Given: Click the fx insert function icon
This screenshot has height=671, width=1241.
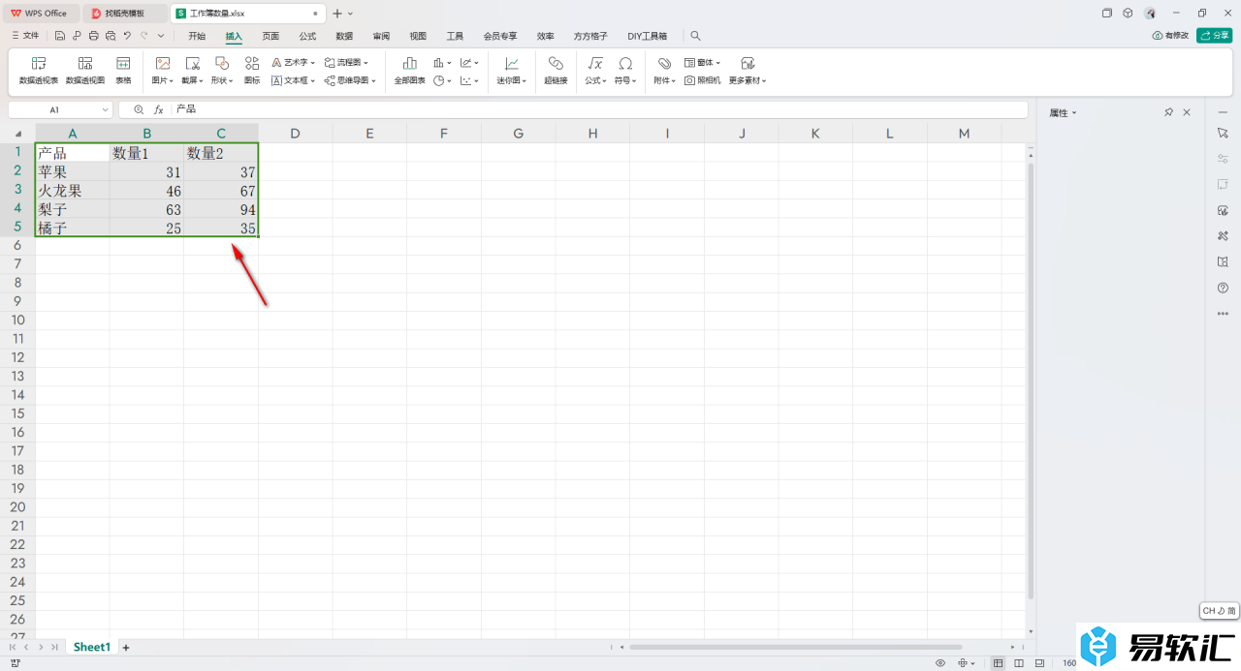Looking at the screenshot, I should [158, 110].
